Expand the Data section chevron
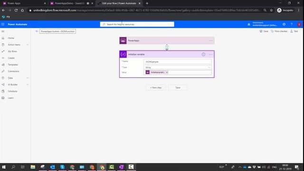This screenshot has height=171, width=304. 28,78
